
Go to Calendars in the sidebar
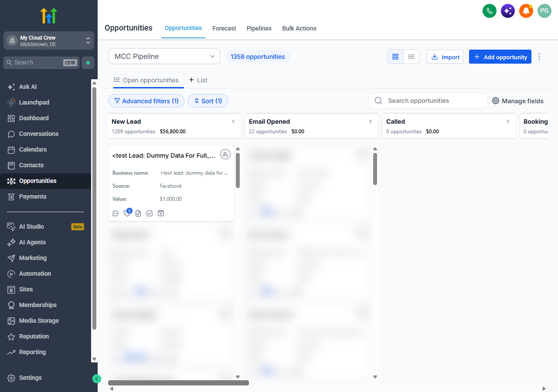45,149
